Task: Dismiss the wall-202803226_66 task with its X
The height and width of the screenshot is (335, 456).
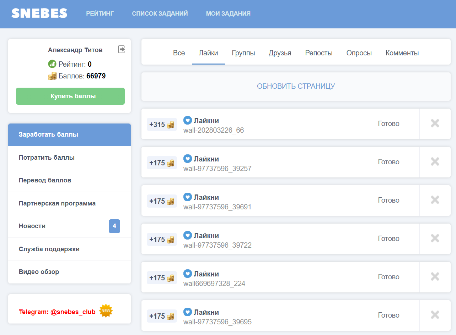Action: [435, 123]
